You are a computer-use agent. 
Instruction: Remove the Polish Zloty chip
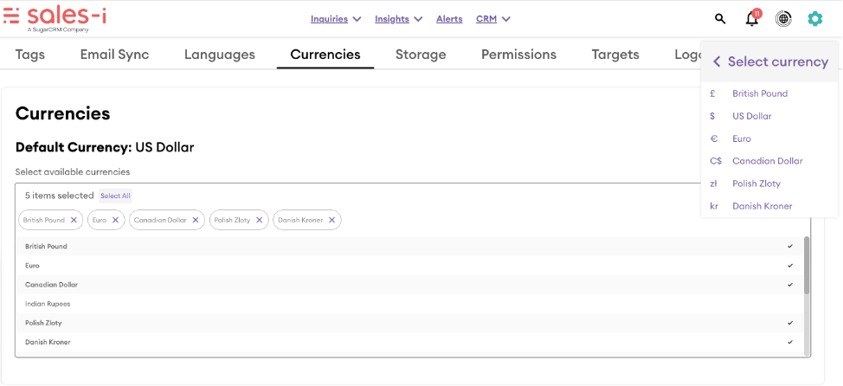pos(260,220)
